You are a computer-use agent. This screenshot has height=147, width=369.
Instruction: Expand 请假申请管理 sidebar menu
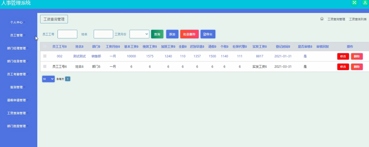tap(17, 100)
